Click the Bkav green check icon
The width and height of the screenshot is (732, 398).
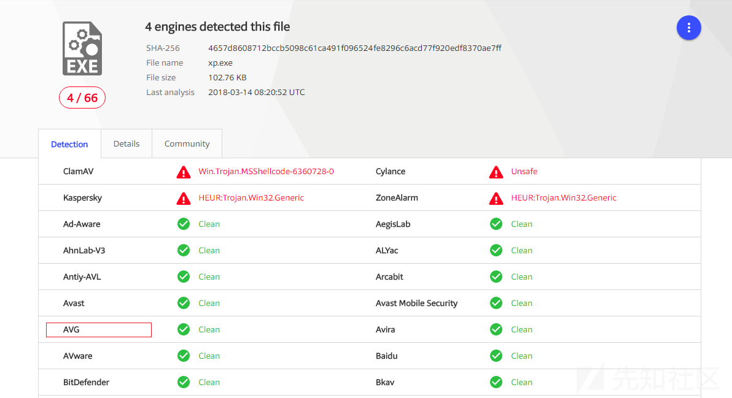click(496, 382)
